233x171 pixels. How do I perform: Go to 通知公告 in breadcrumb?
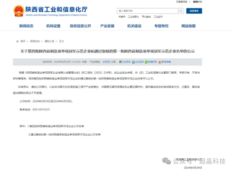49,41
